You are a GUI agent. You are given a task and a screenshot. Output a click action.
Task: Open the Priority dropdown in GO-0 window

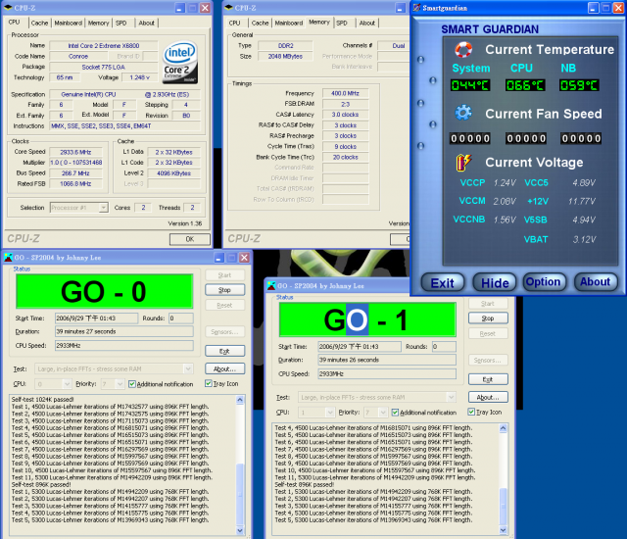[x=120, y=384]
